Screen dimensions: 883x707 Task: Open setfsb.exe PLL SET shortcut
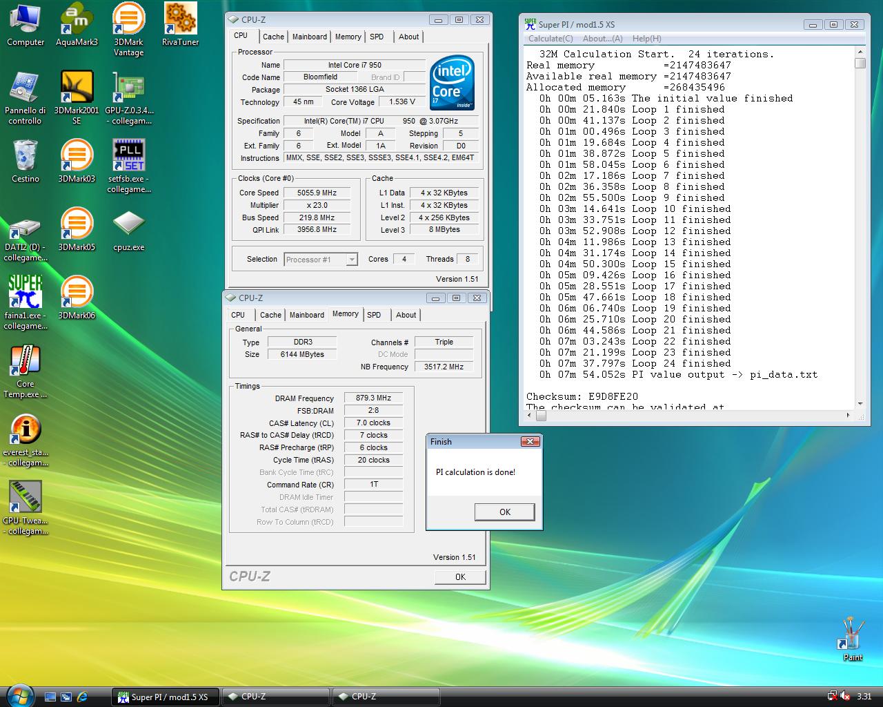pyautogui.click(x=128, y=166)
